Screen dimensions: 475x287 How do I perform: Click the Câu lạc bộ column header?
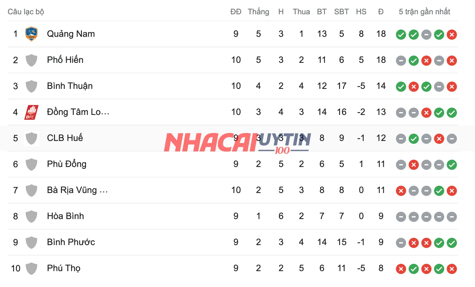[x=26, y=12]
